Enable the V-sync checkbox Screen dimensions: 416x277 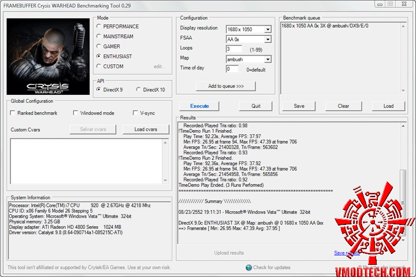135,113
